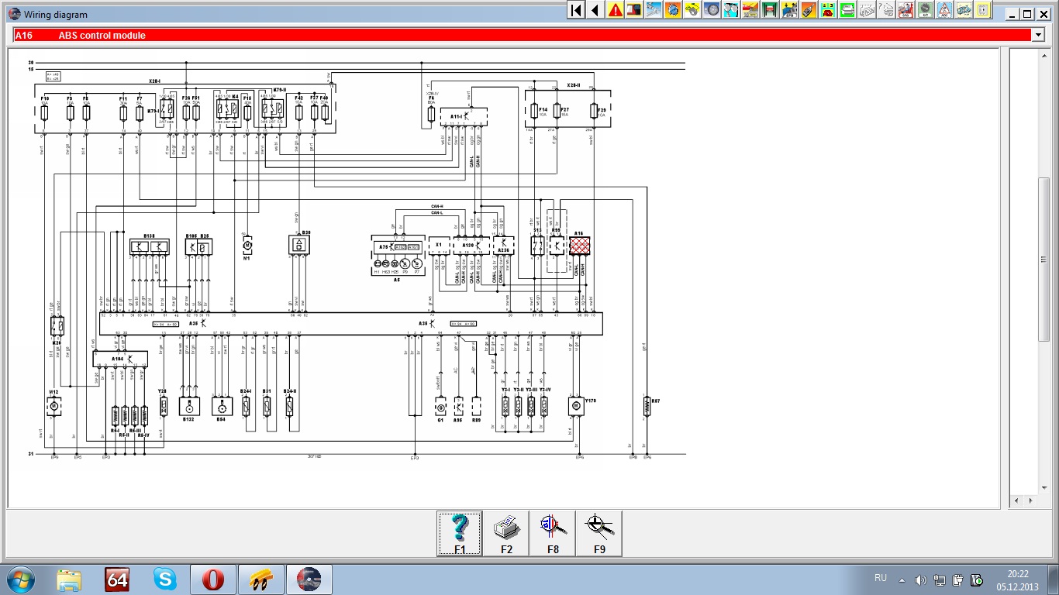Open Skype from the Windows taskbar
The height and width of the screenshot is (595, 1059).
point(164,579)
